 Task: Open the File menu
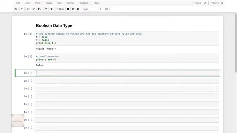[18, 3]
